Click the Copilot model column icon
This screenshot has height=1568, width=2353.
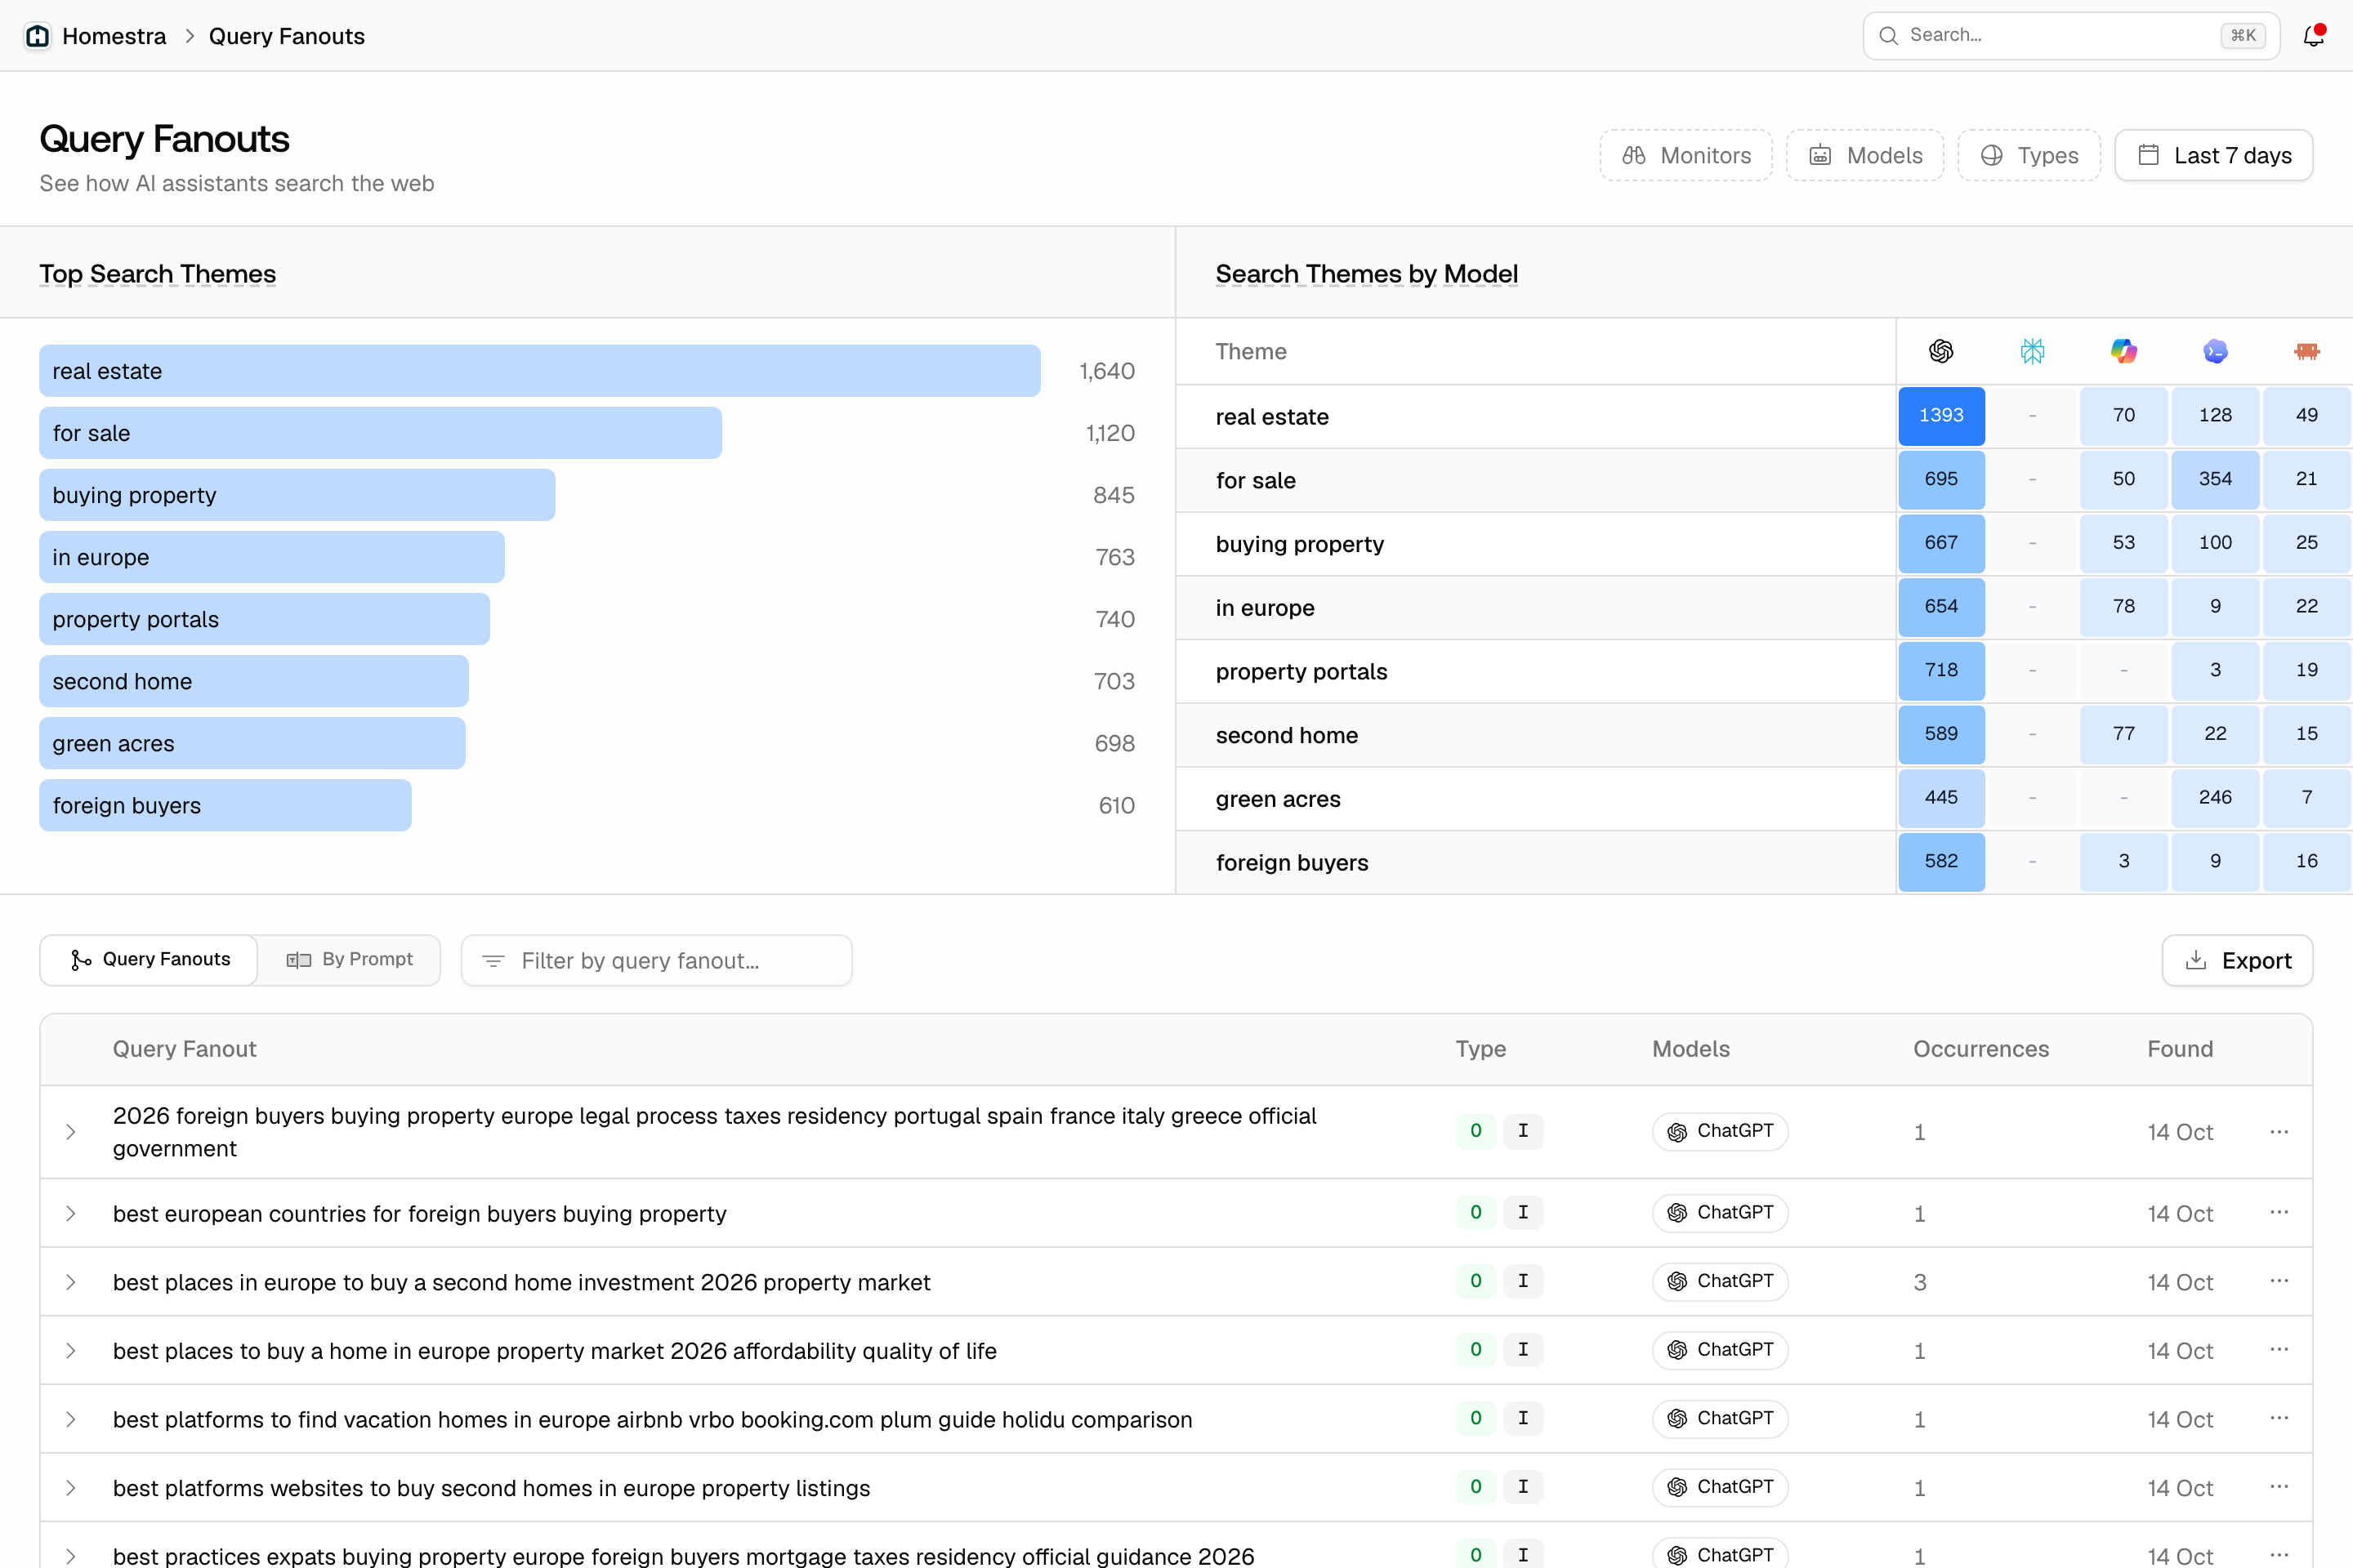[2124, 351]
